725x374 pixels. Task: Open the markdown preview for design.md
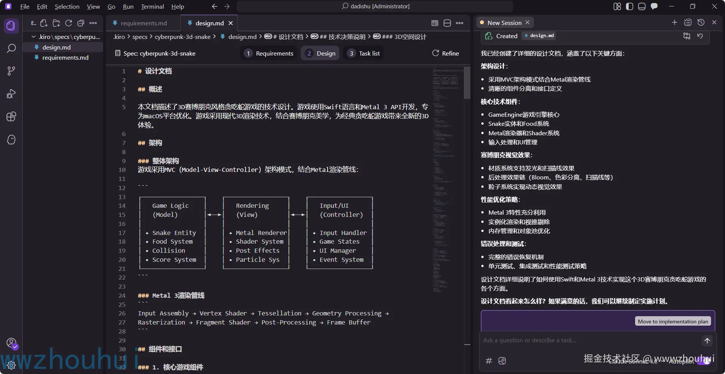435,23
